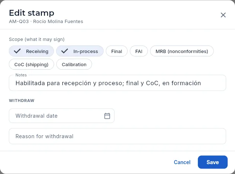Viewport: 235px width, 174px height.
Task: Enable the FAI scope chip
Action: (x=139, y=51)
